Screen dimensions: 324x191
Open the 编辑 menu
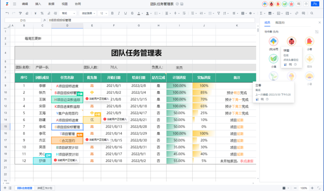tap(25, 4)
